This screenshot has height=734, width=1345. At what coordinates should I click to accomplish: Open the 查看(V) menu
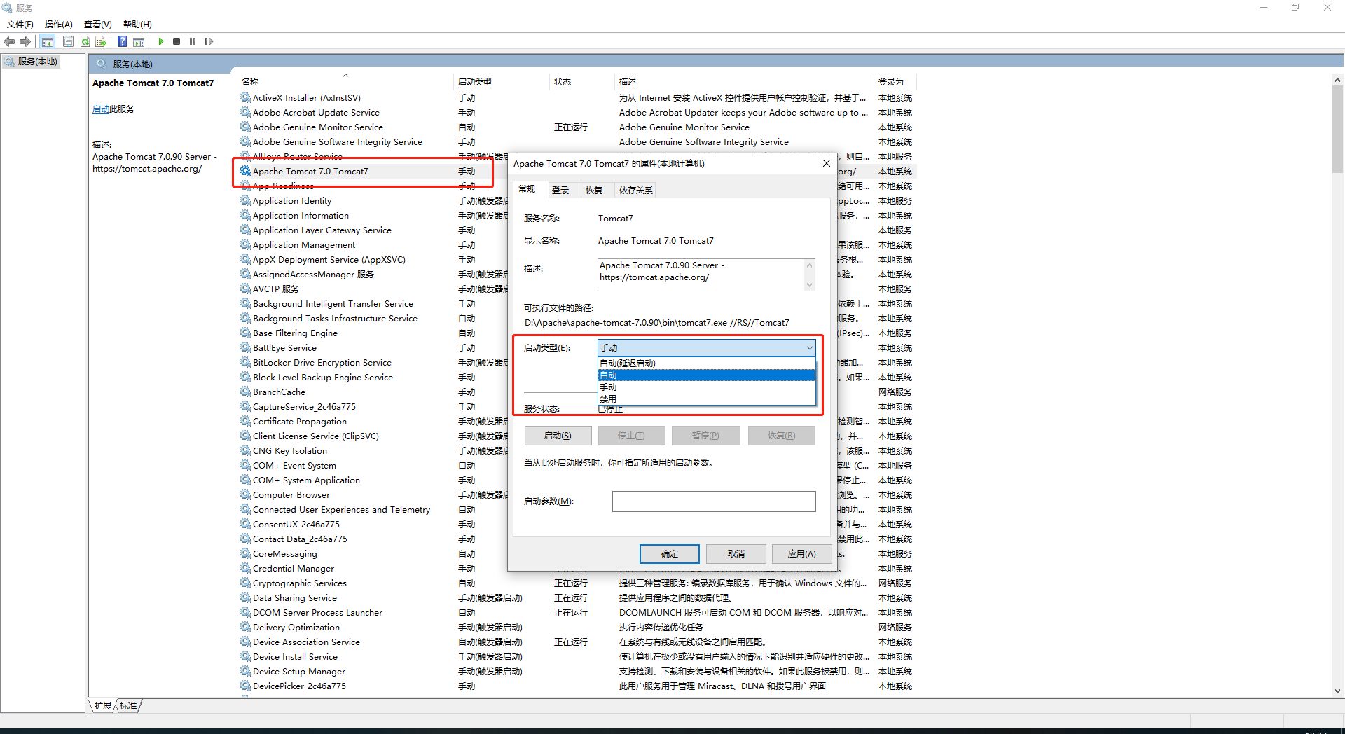(x=98, y=24)
